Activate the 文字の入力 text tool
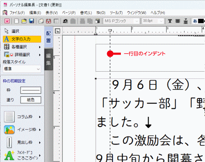This screenshot has width=205, height=162. coord(22,39)
